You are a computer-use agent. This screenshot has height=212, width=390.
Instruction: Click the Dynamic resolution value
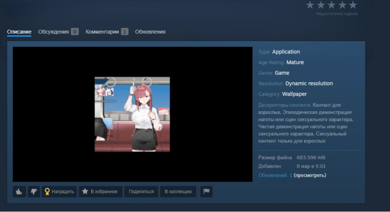coord(309,84)
